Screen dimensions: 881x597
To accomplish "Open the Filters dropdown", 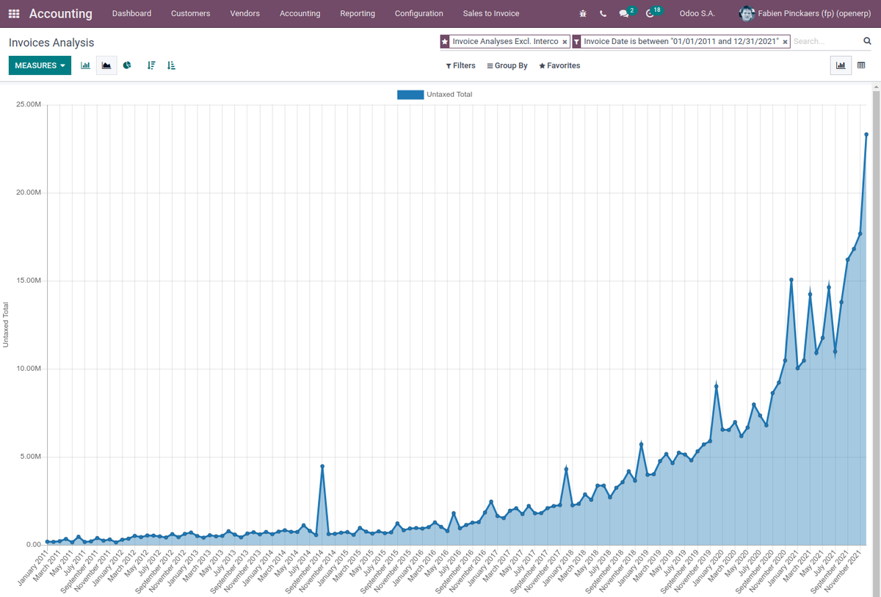I will (460, 66).
